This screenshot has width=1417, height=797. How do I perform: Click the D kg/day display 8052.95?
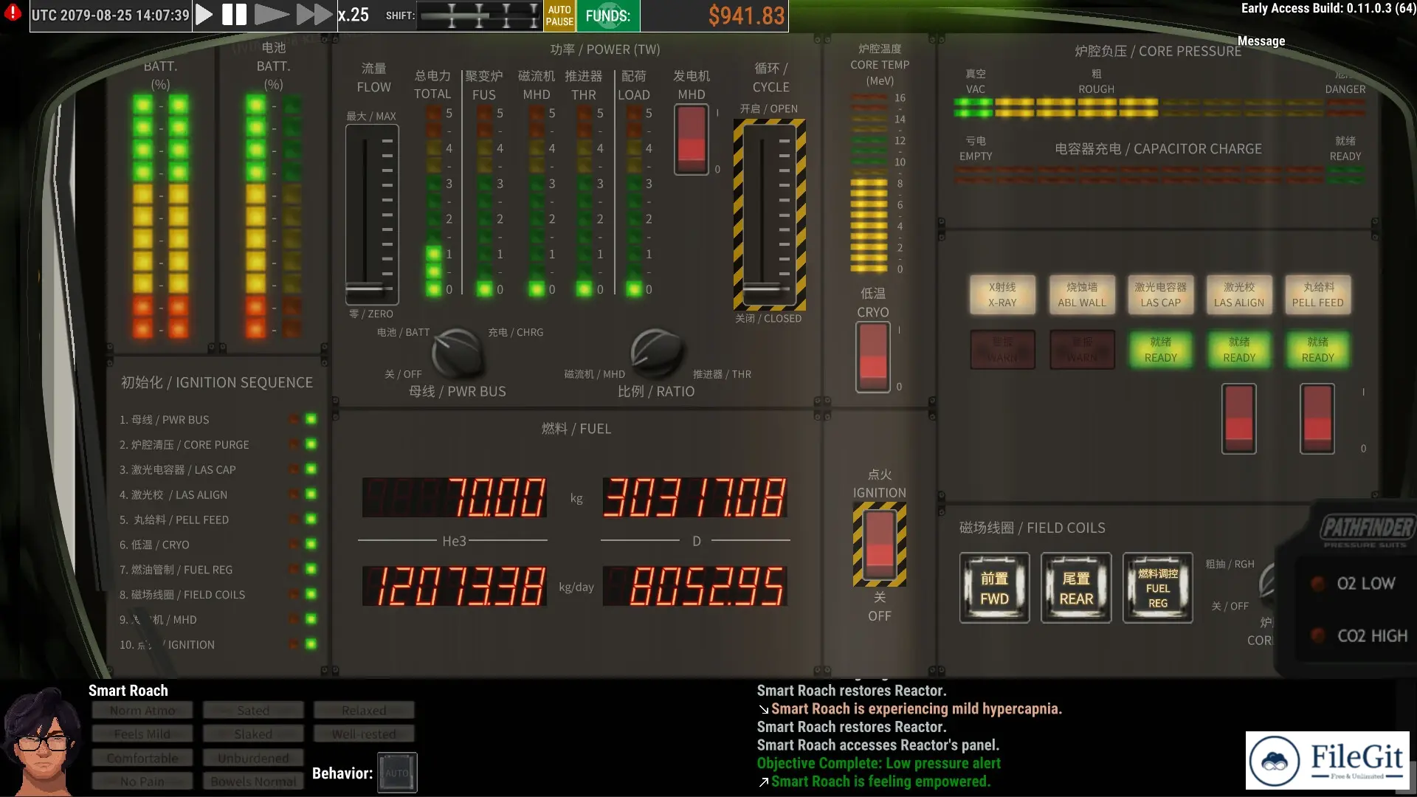pos(694,587)
